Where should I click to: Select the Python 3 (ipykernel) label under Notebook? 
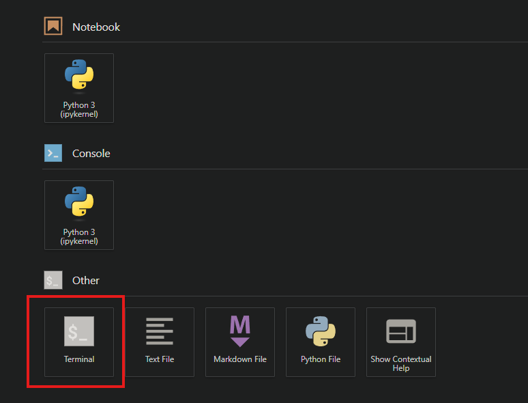(79, 109)
